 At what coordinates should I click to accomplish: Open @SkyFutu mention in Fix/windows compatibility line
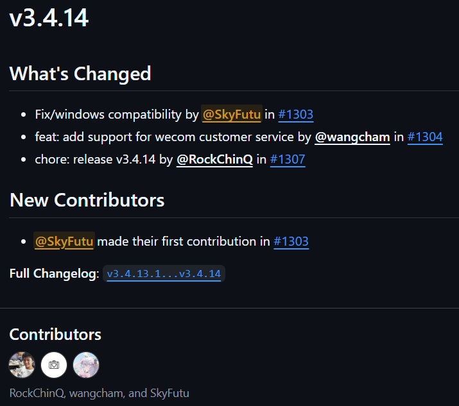point(232,114)
